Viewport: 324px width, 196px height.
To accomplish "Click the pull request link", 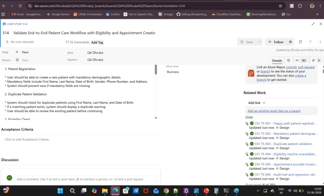I will (306, 67).
